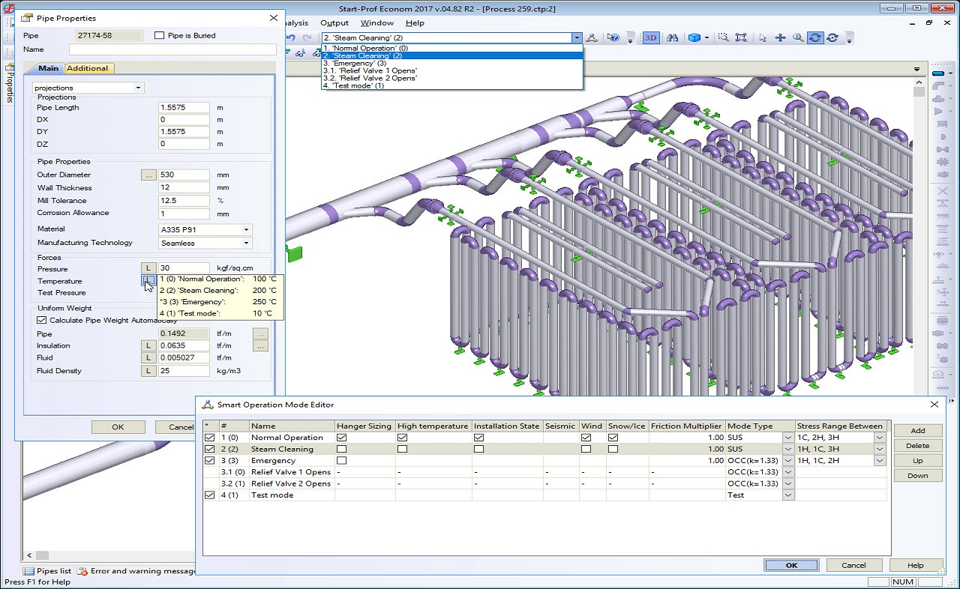
Task: Open Manufacturing Technology Seamless dropdown
Action: (246, 243)
